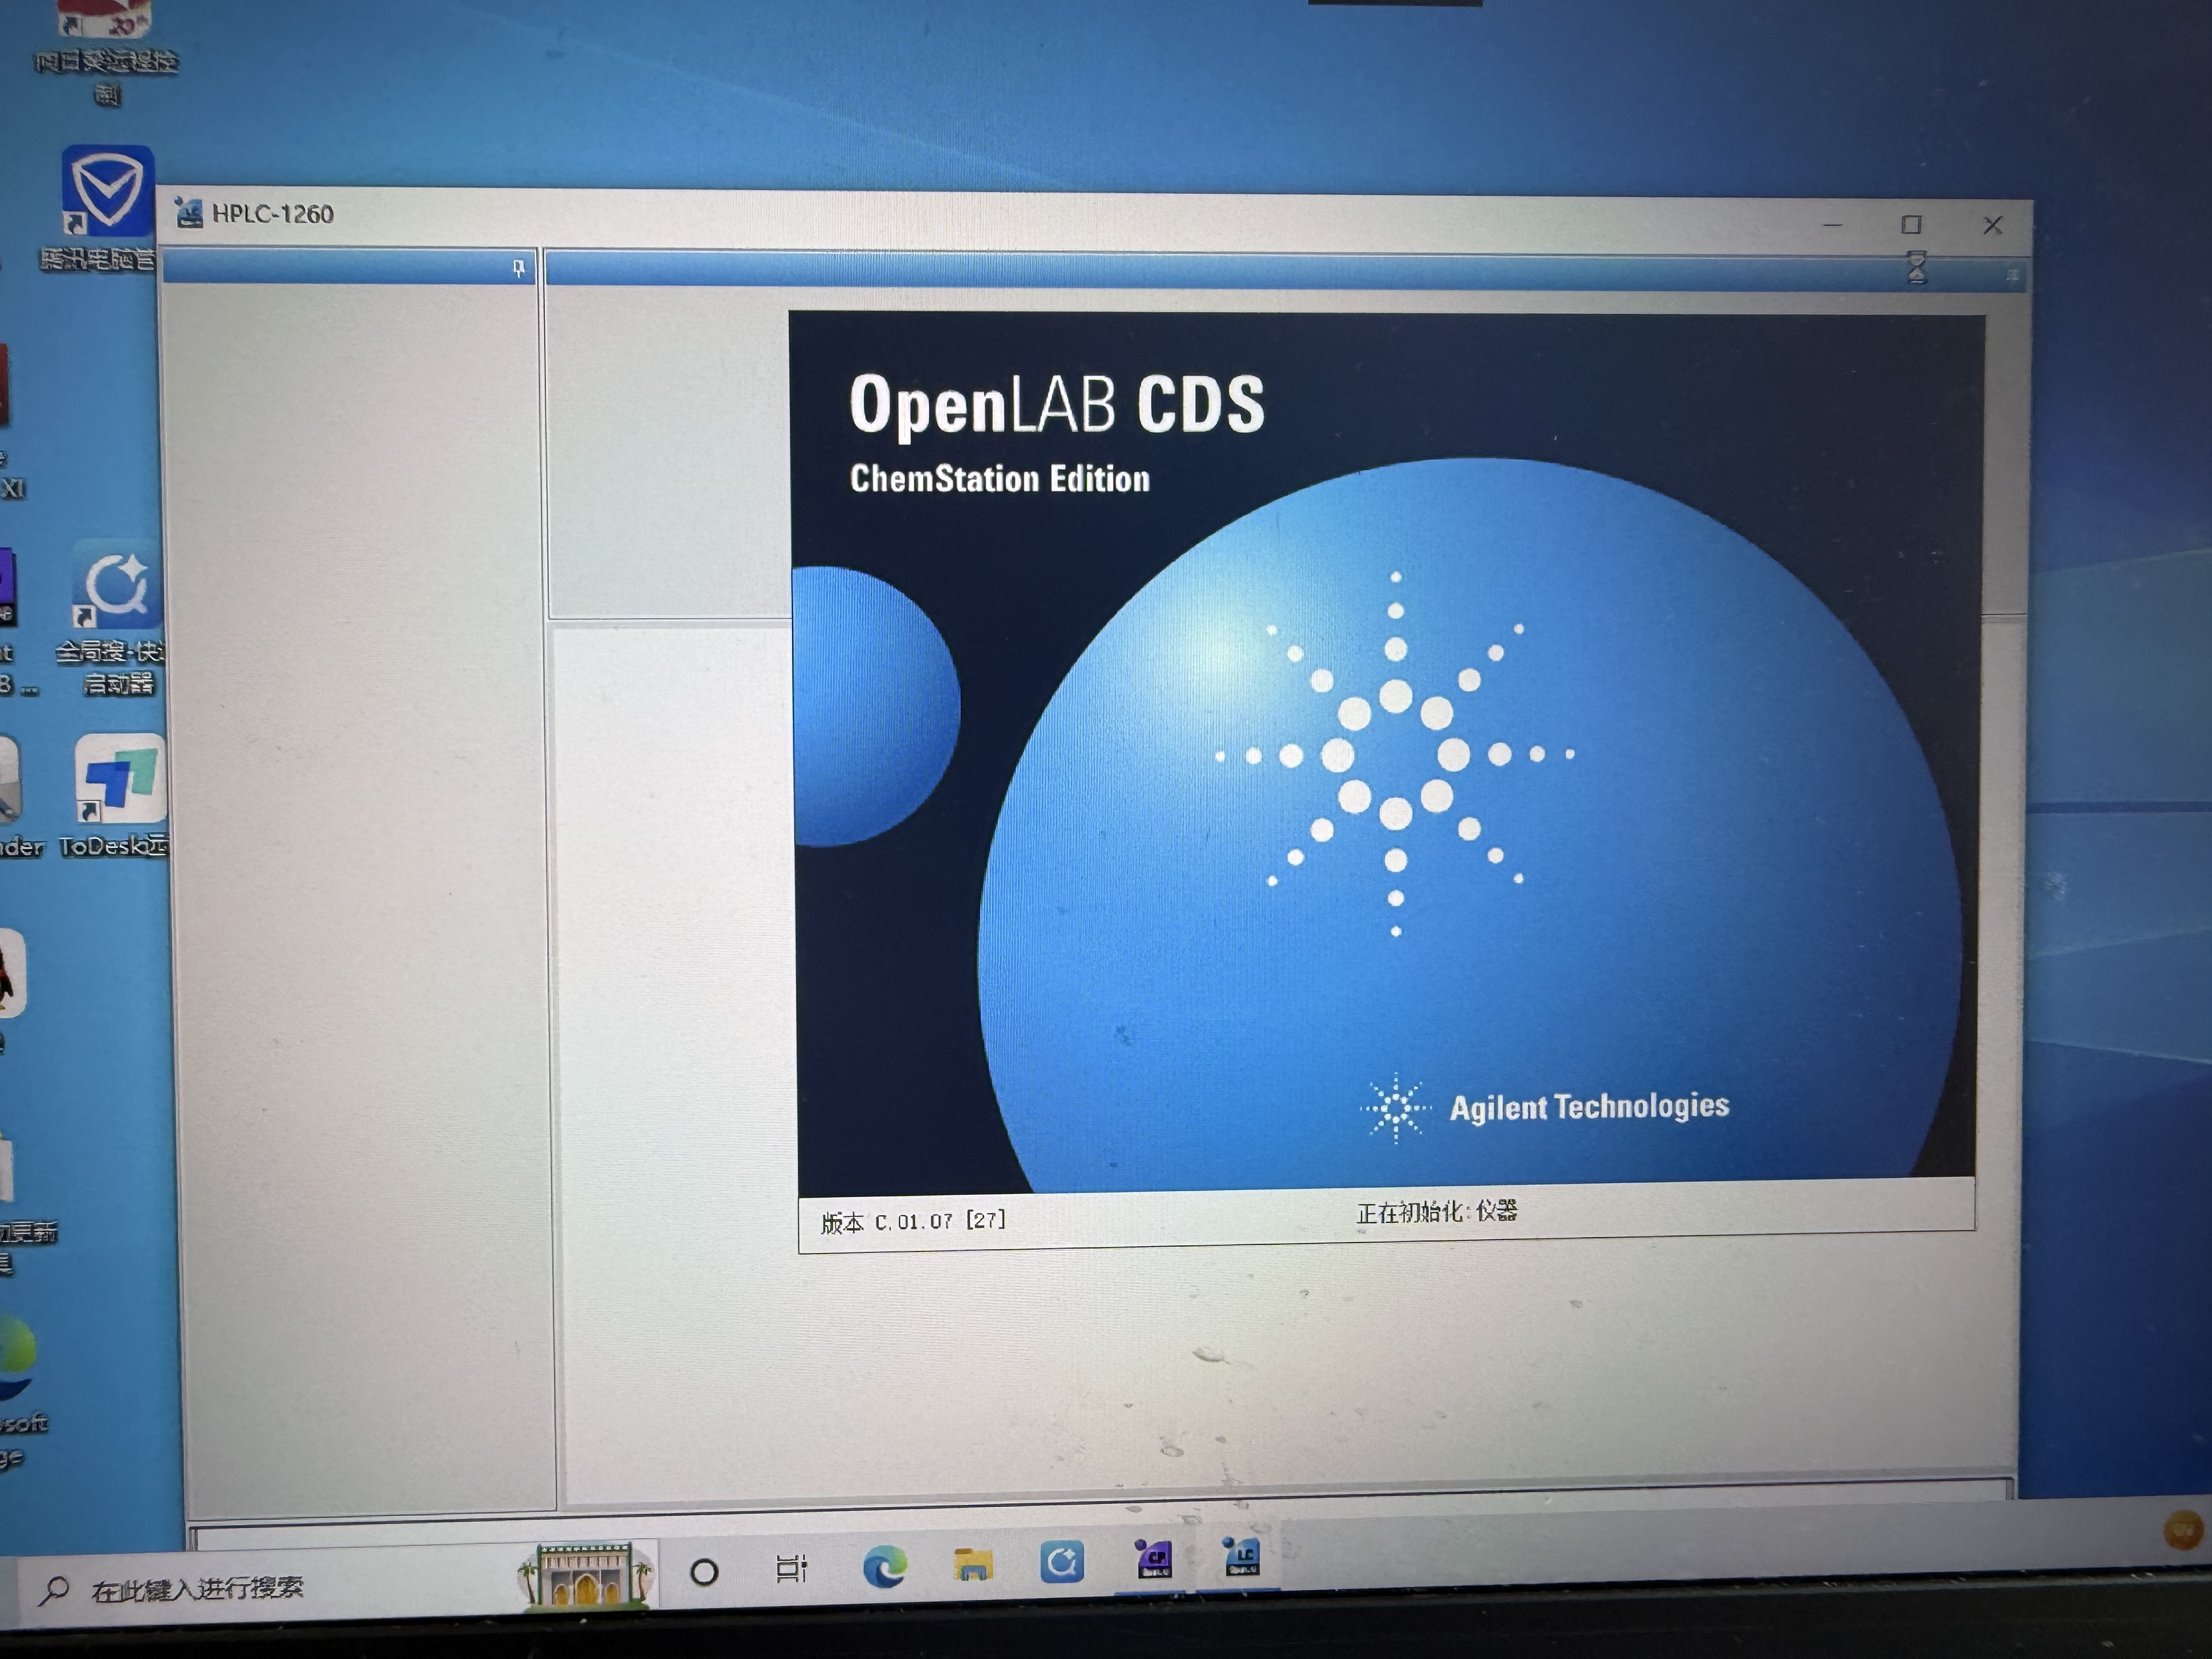Screen dimensions: 2212x1659
Task: Click the orange tray icon at taskbar right
Action: (2182, 1530)
